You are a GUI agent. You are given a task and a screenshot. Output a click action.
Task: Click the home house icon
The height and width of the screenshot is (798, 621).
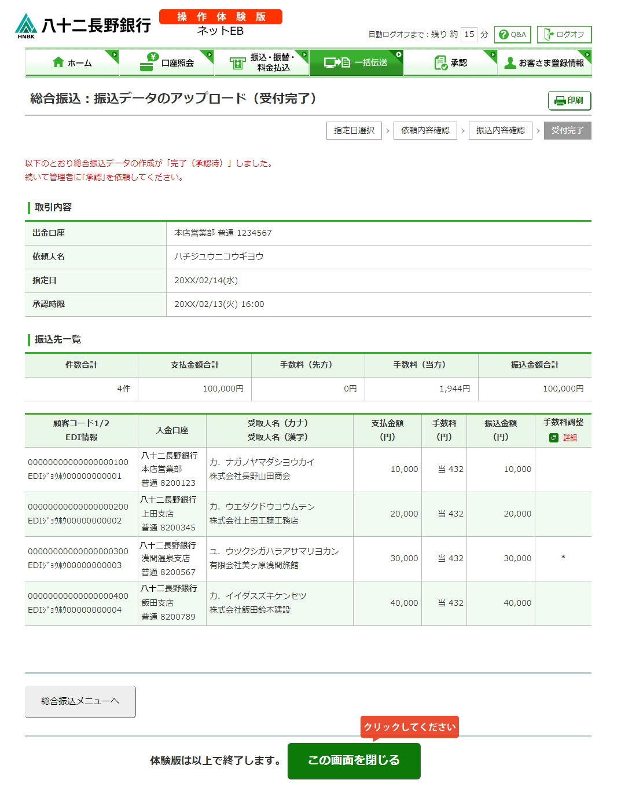(58, 63)
